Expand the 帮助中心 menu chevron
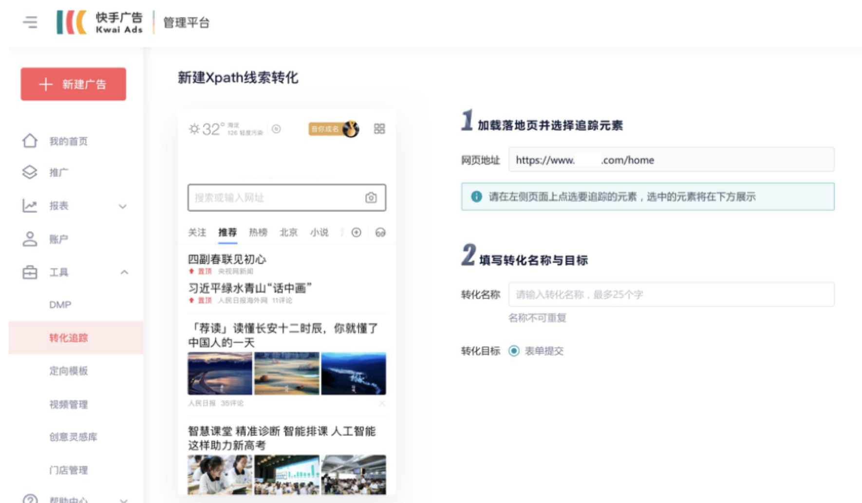 pyautogui.click(x=124, y=500)
